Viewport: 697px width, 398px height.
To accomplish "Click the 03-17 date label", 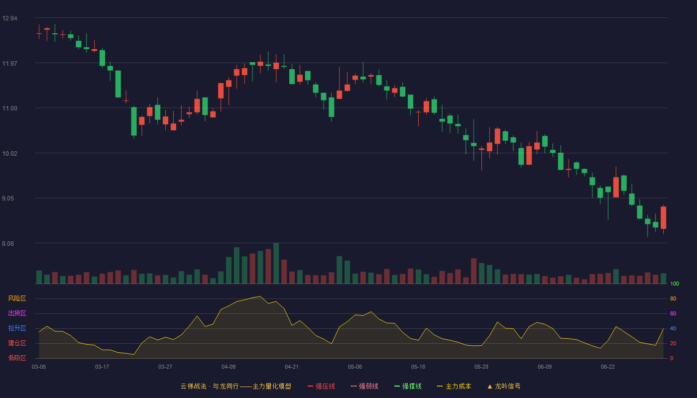I will (102, 367).
